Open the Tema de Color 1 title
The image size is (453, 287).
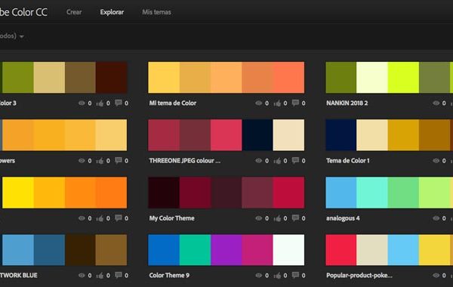348,161
